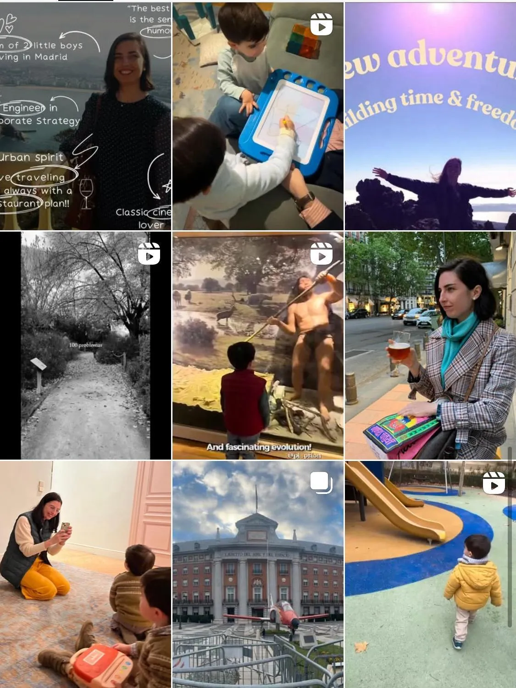
Task: Open the kids drawing on blue tablet post
Action: tap(258, 116)
